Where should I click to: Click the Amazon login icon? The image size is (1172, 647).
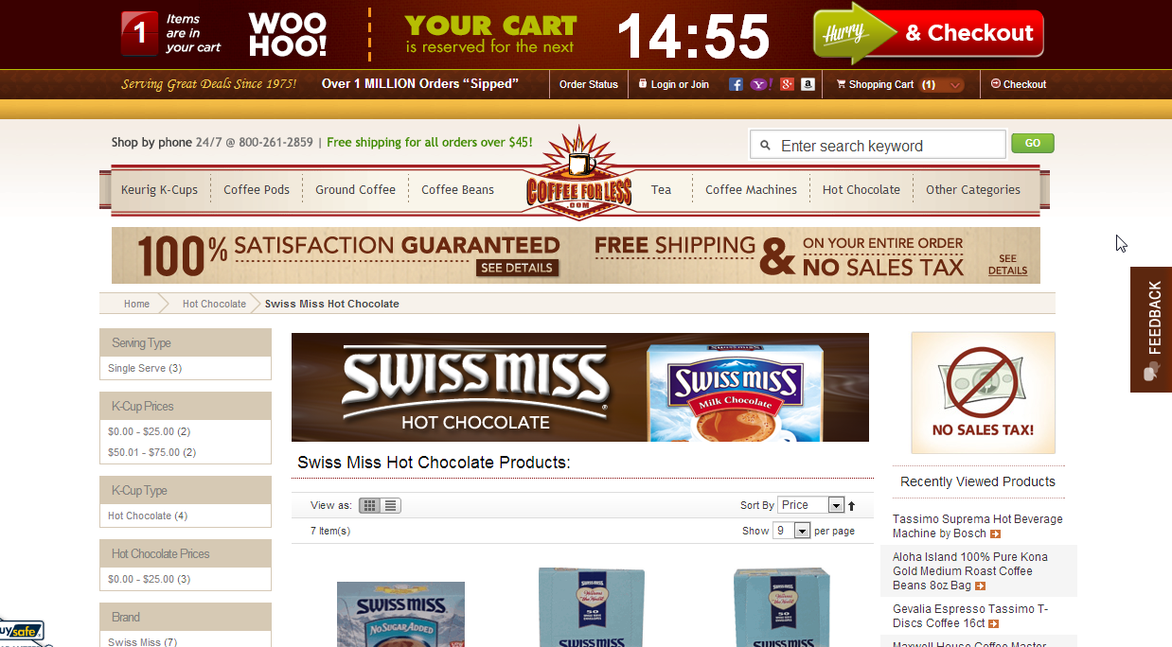[808, 84]
